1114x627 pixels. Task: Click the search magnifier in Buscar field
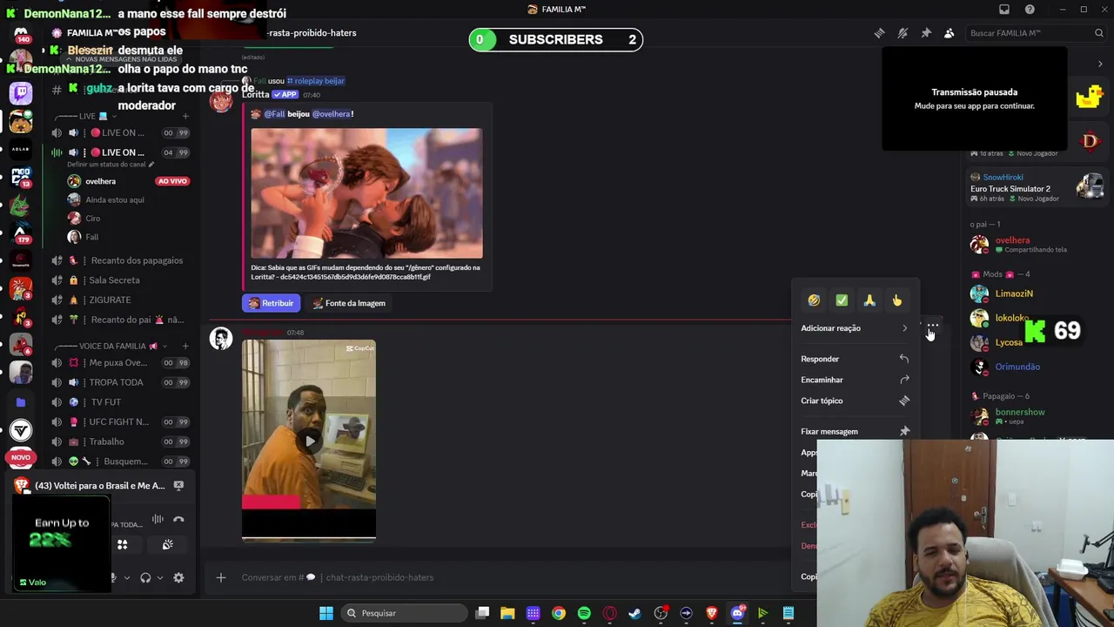click(1099, 33)
